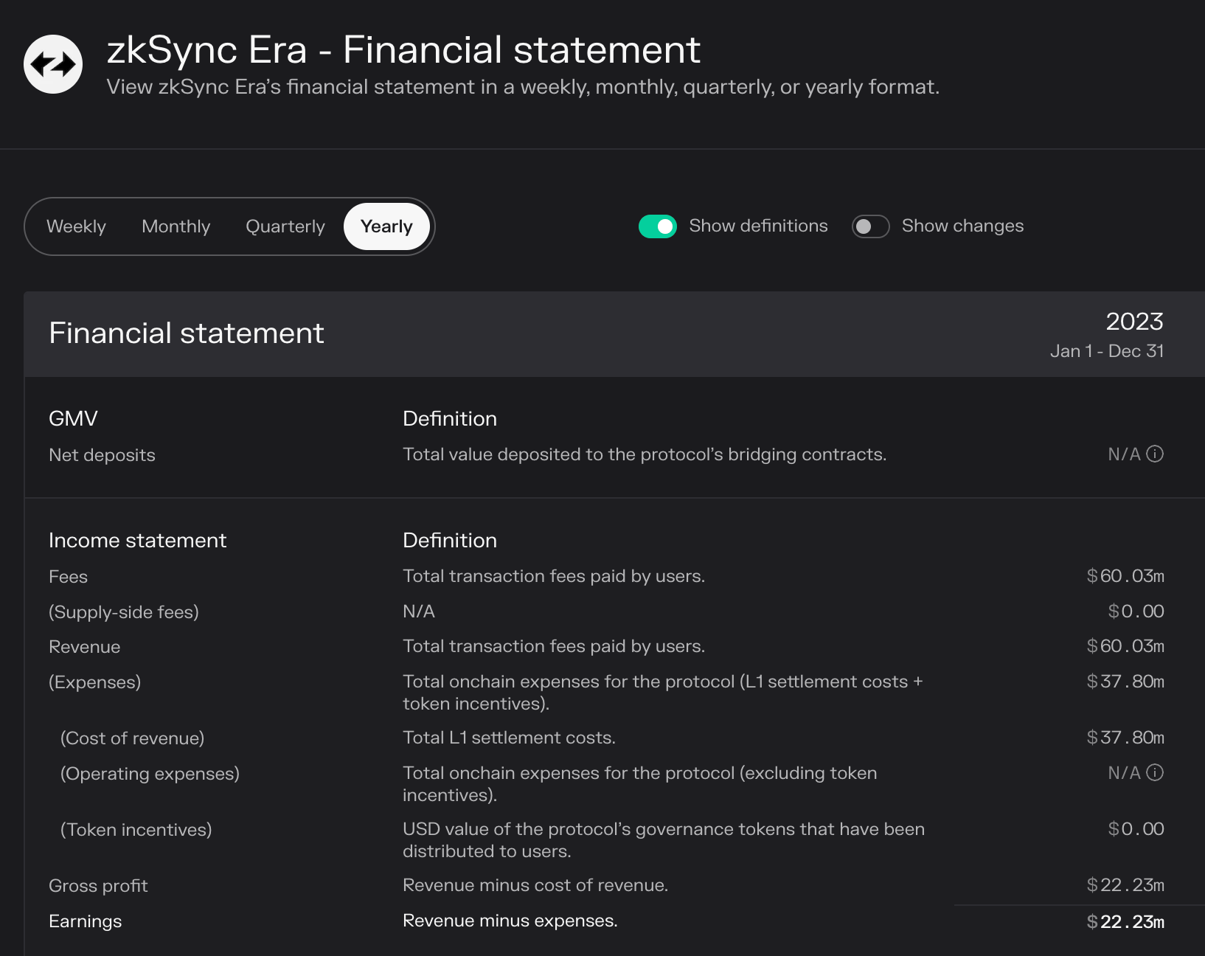The image size is (1205, 956).
Task: Click the Expenses value $37.80m
Action: [1125, 682]
